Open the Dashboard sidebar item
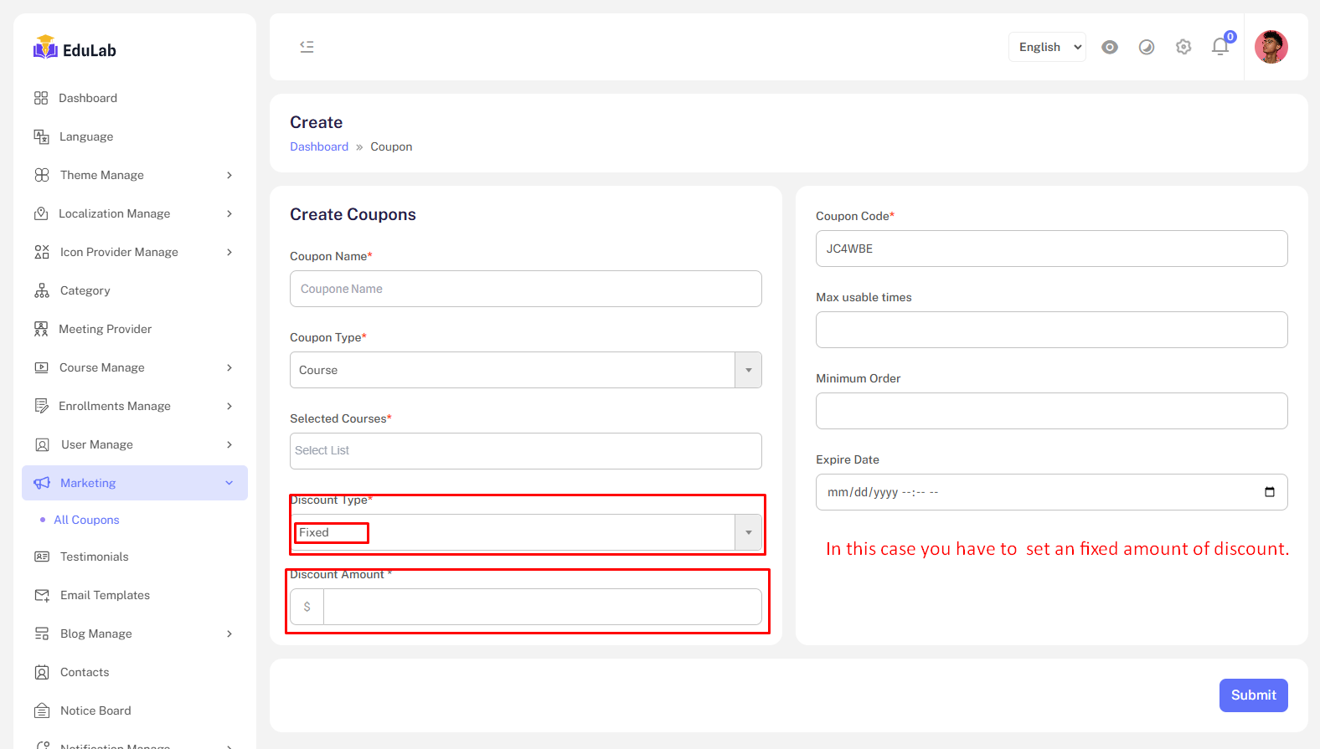Screen dimensions: 1320x749 point(88,98)
